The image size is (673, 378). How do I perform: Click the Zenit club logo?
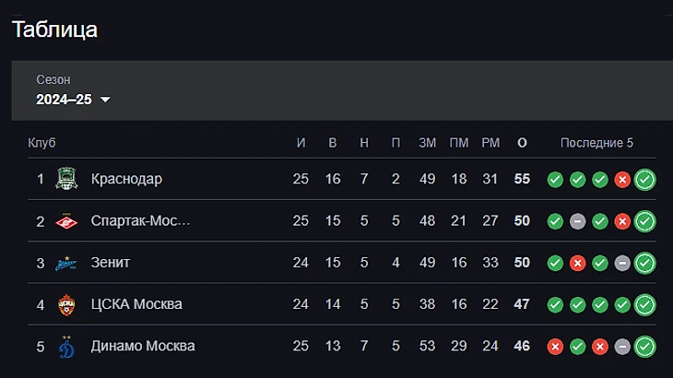[x=65, y=263]
